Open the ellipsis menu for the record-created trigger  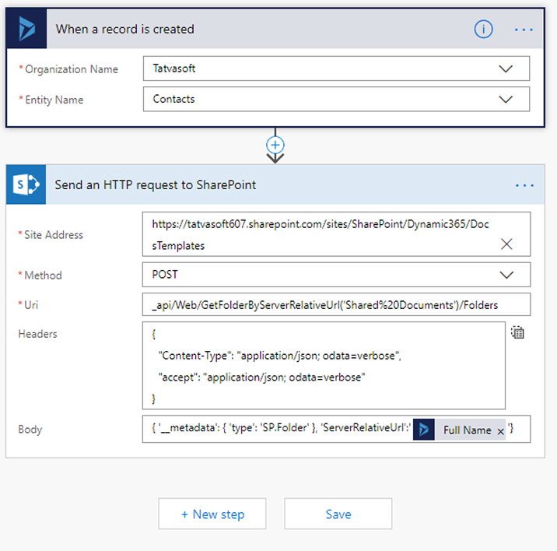pyautogui.click(x=524, y=30)
